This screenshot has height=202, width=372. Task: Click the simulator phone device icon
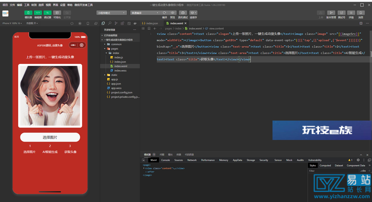point(88,23)
